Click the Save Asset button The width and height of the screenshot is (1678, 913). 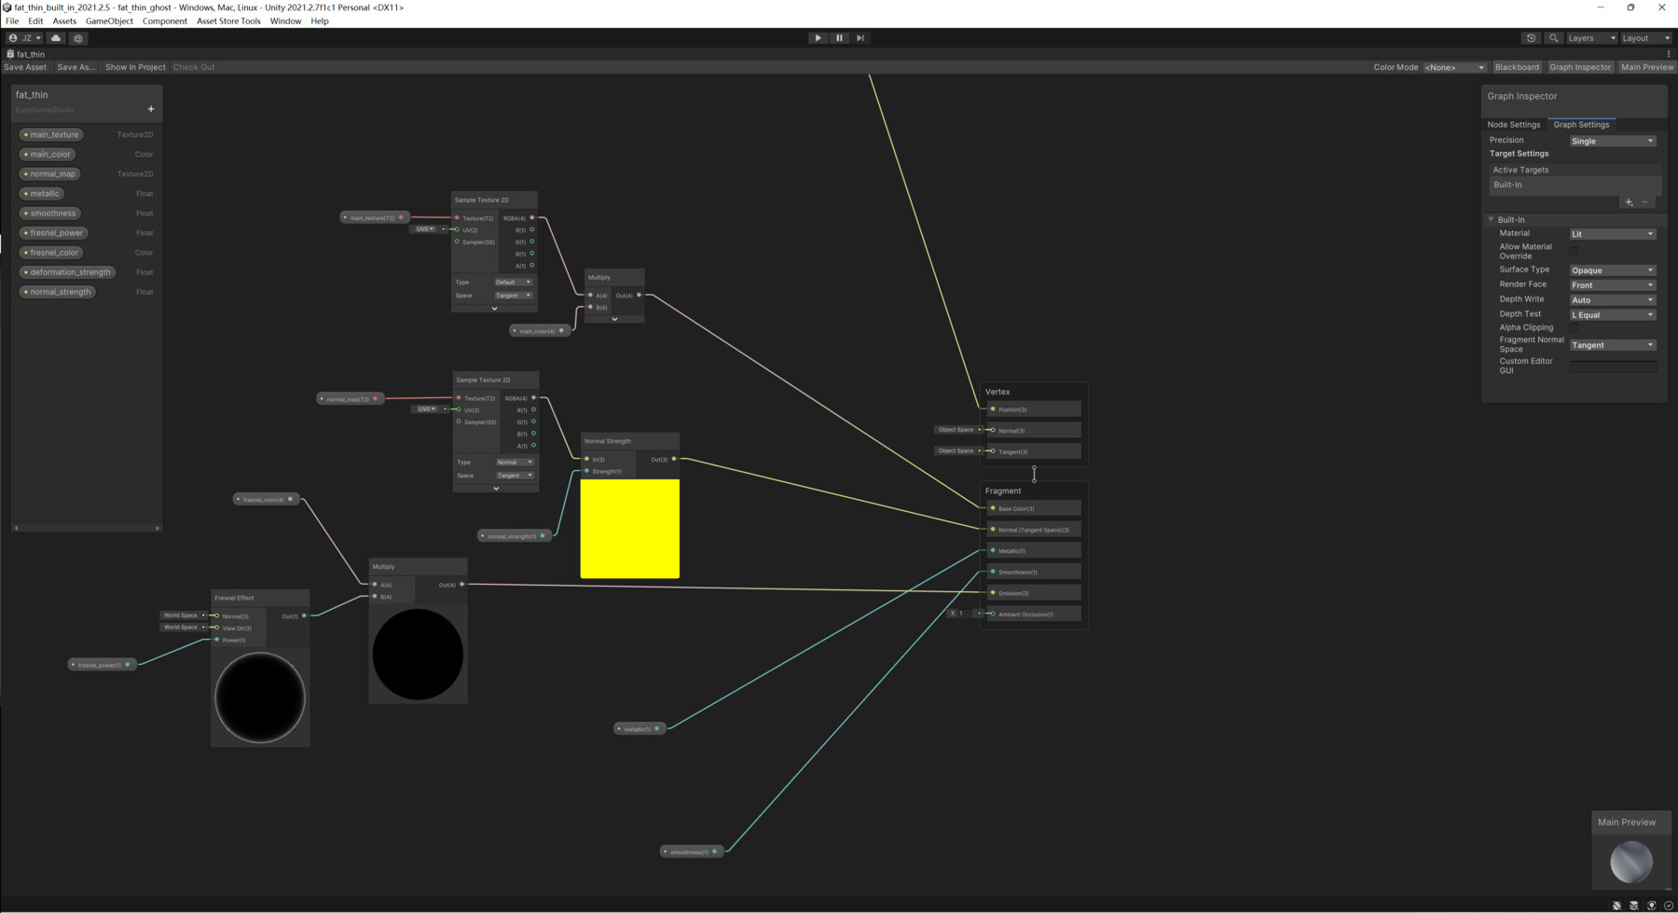[x=24, y=66]
